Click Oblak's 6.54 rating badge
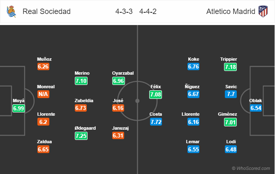275x174 pixels. (x=256, y=108)
